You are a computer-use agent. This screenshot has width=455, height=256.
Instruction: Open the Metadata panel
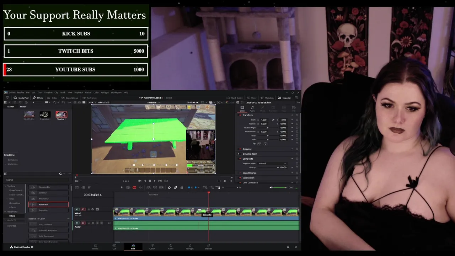point(267,98)
